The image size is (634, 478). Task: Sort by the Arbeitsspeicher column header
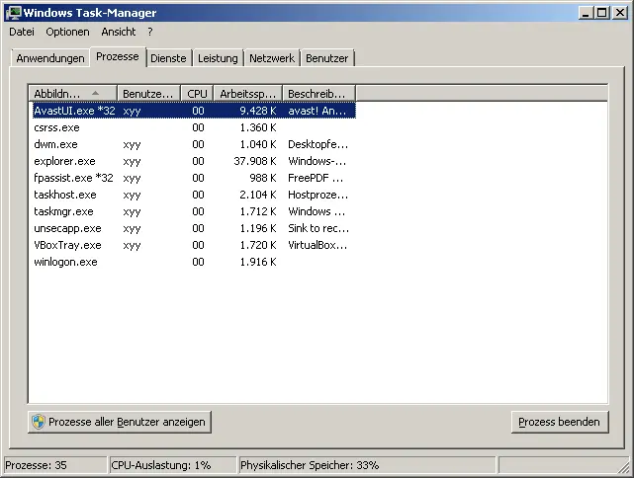[x=247, y=93]
